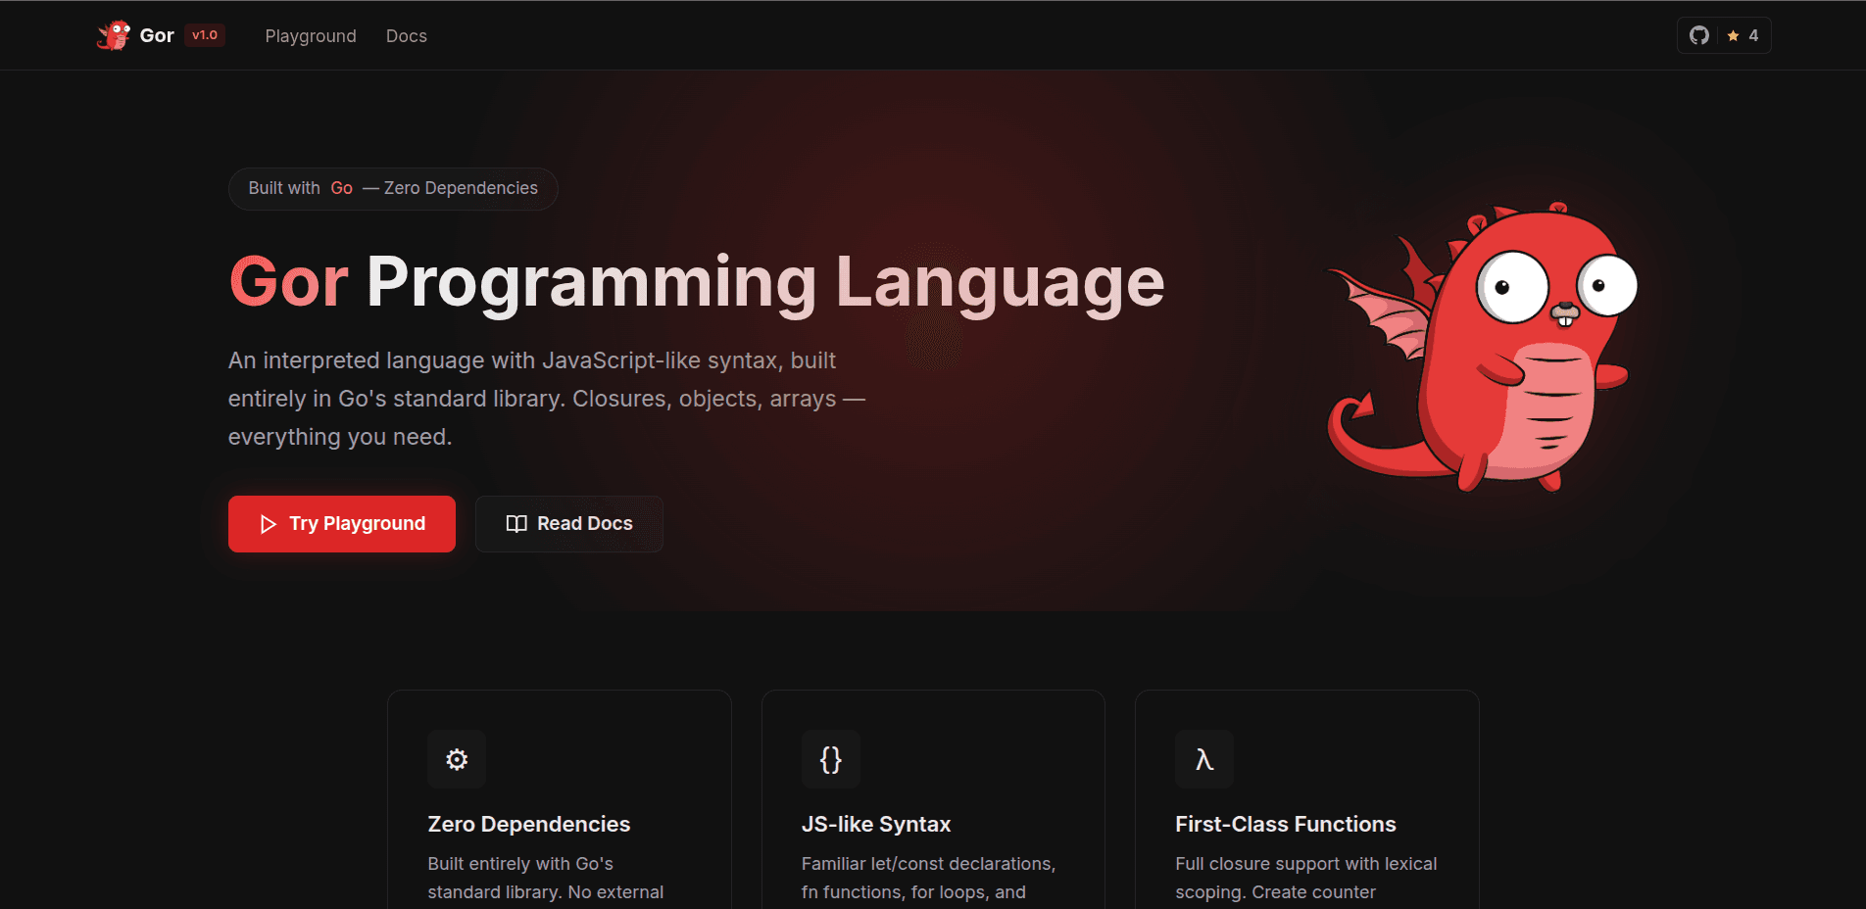Click the Gor dragon logo in navbar
The height and width of the screenshot is (909, 1866).
coord(114,35)
